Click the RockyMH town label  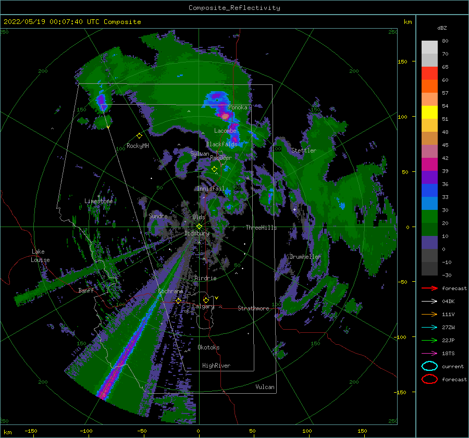pyautogui.click(x=138, y=146)
